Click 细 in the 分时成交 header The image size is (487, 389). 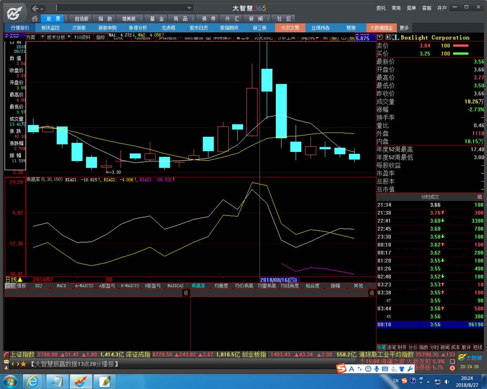[479, 197]
